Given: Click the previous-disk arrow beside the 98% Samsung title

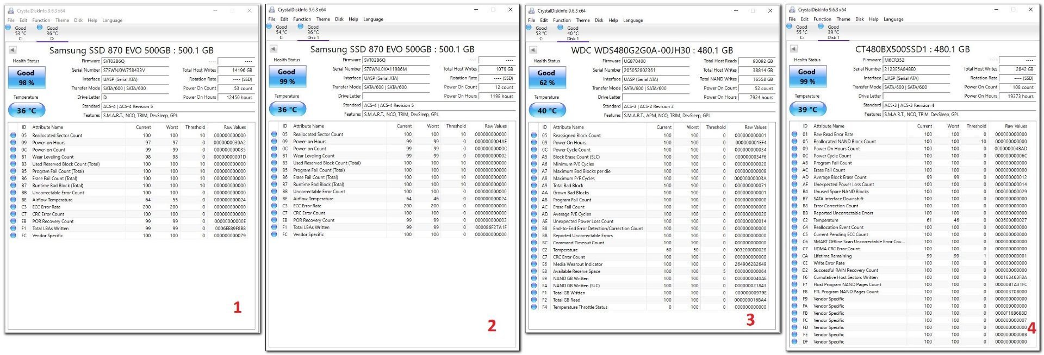Looking at the screenshot, I should pyautogui.click(x=13, y=50).
